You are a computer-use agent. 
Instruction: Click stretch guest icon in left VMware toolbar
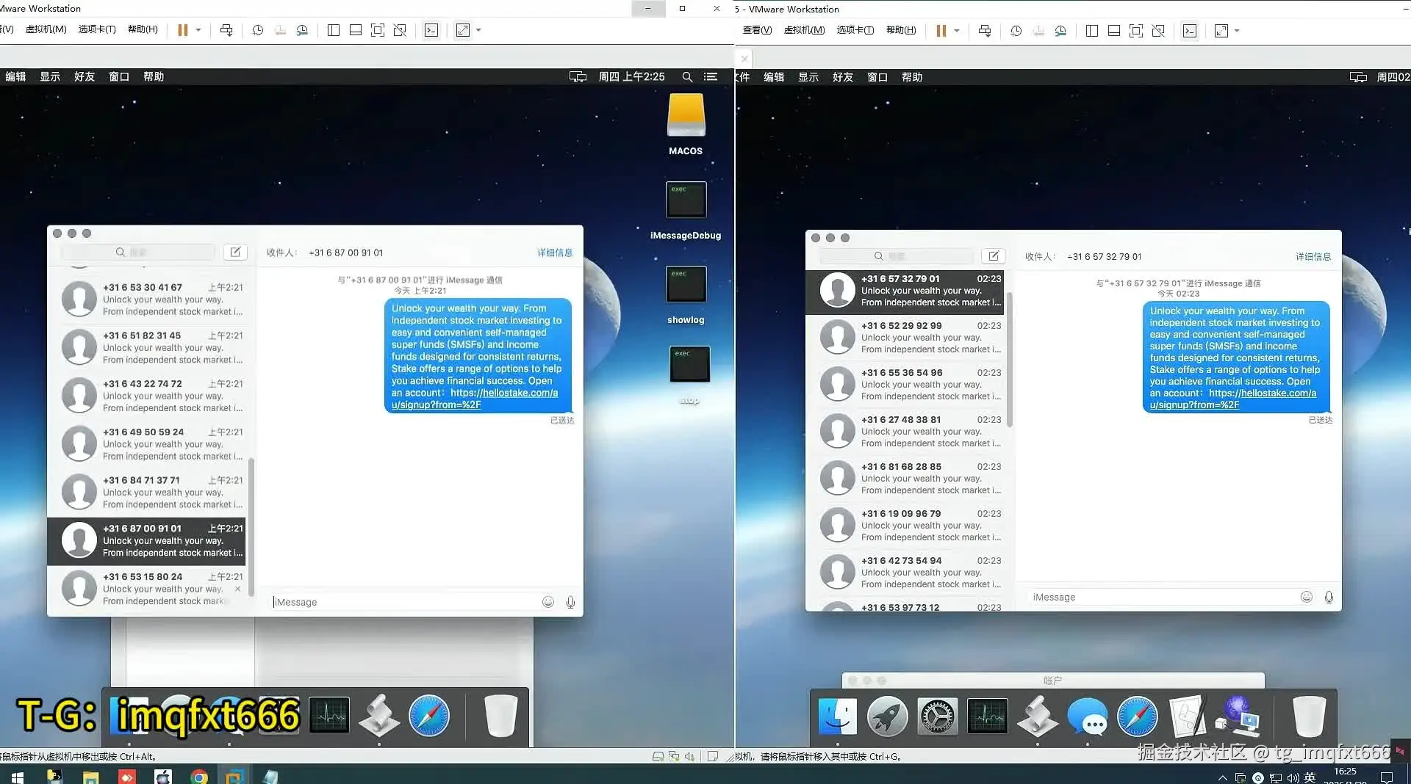point(463,30)
